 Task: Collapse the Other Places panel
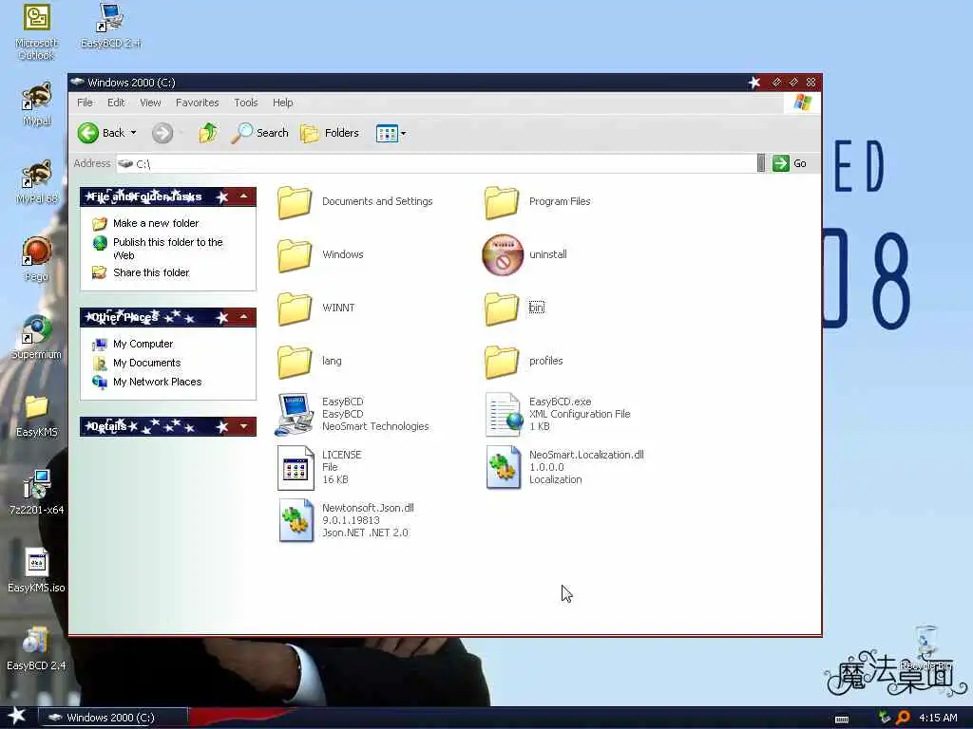244,317
